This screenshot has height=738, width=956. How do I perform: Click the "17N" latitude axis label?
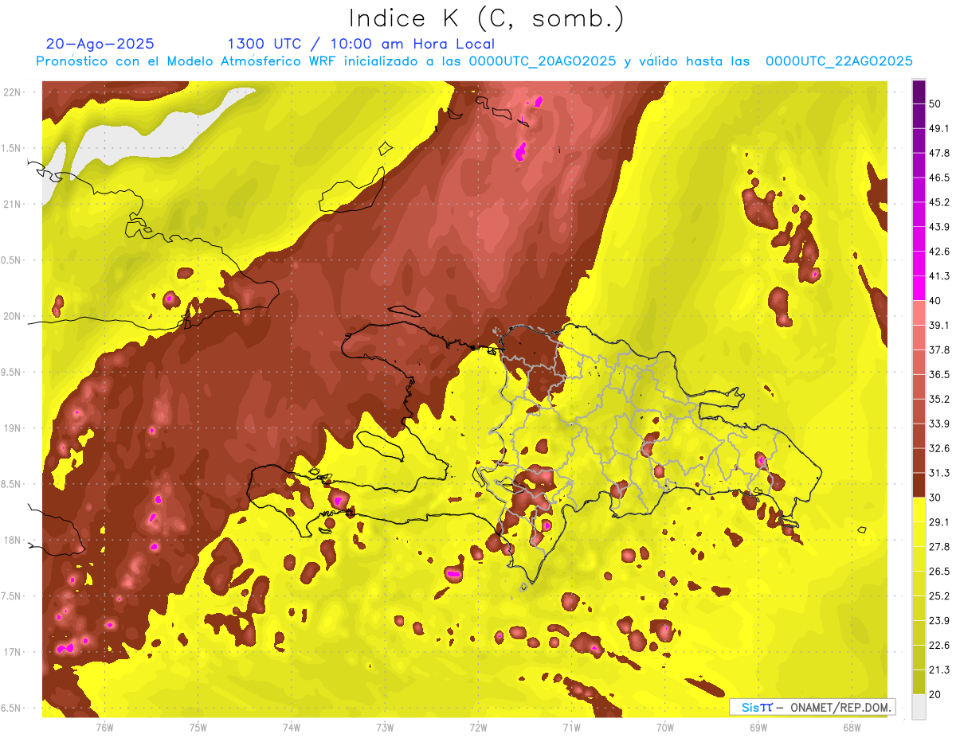tap(13, 652)
